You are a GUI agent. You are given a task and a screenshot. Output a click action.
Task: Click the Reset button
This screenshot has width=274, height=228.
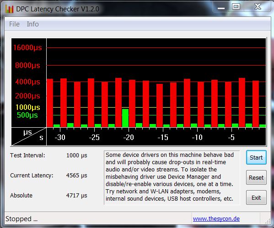pyautogui.click(x=256, y=177)
